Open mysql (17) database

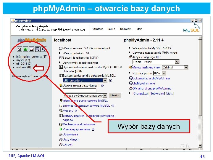click(x=23, y=60)
